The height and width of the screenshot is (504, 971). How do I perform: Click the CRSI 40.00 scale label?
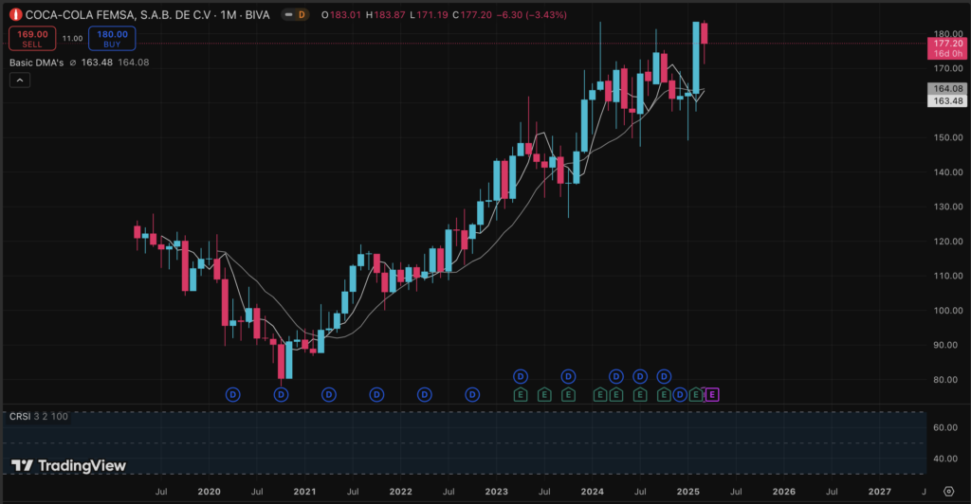pyautogui.click(x=945, y=459)
